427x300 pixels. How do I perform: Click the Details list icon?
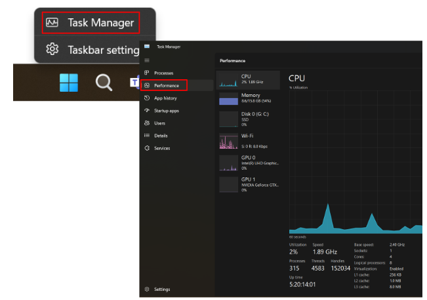pyautogui.click(x=147, y=136)
